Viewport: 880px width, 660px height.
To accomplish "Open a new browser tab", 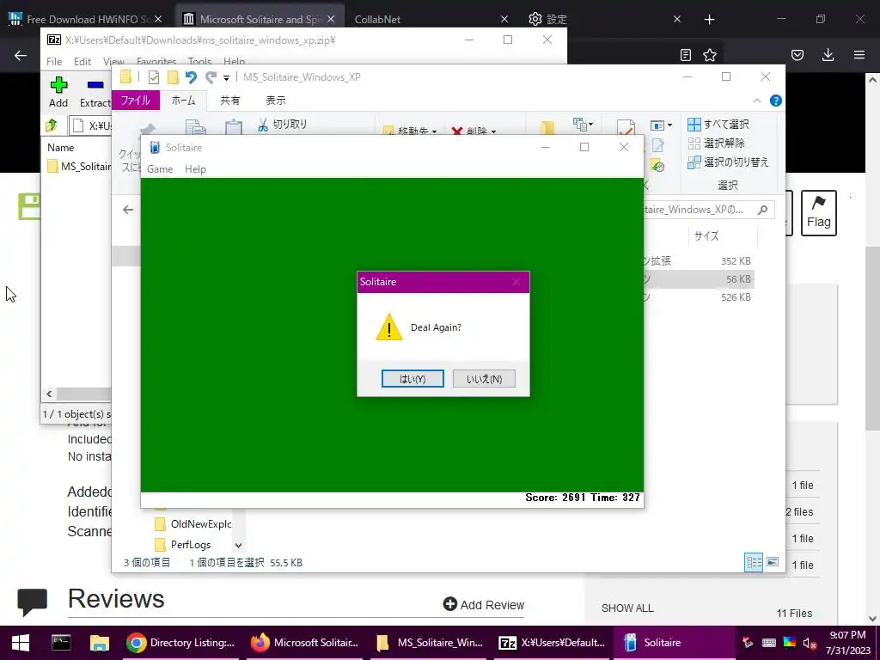I will point(709,20).
